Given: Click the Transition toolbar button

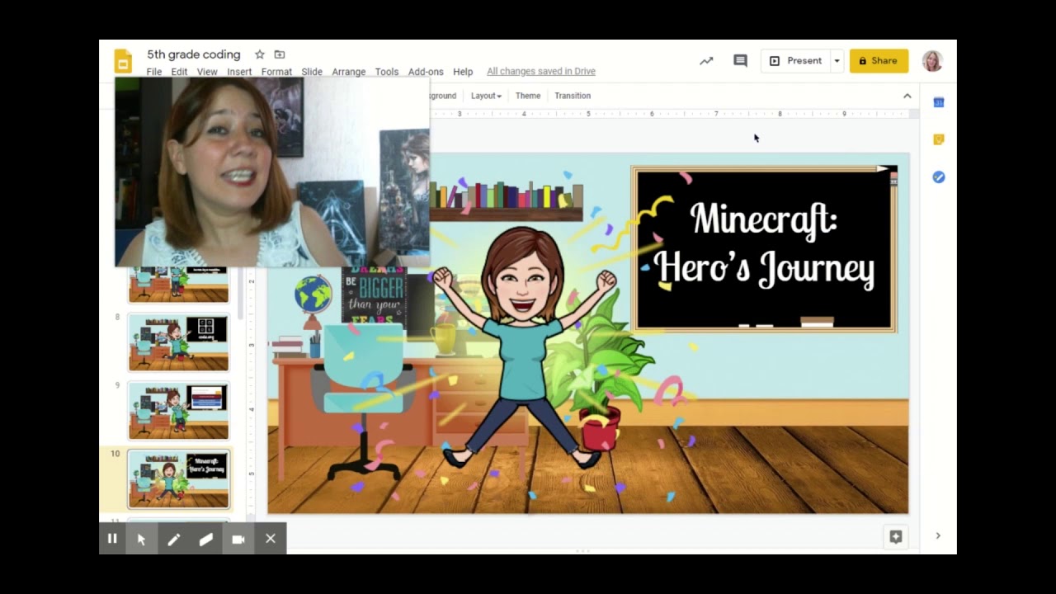Looking at the screenshot, I should pyautogui.click(x=573, y=96).
